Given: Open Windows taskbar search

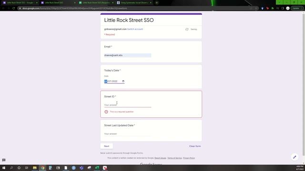Looking at the screenshot, I should pyautogui.click(x=11, y=168).
